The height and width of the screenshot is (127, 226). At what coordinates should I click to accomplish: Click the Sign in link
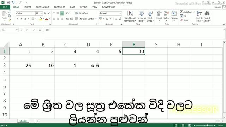[218, 7]
